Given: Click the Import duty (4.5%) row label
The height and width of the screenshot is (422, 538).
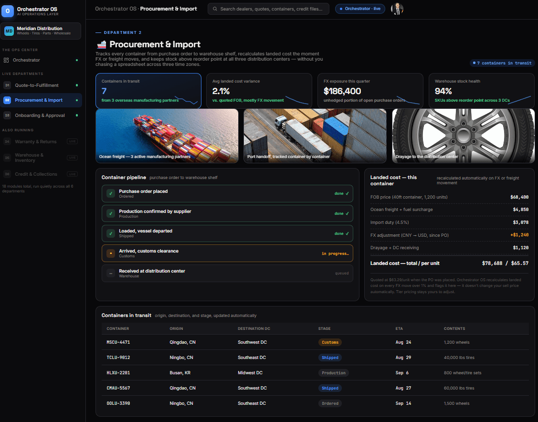Looking at the screenshot, I should [390, 222].
